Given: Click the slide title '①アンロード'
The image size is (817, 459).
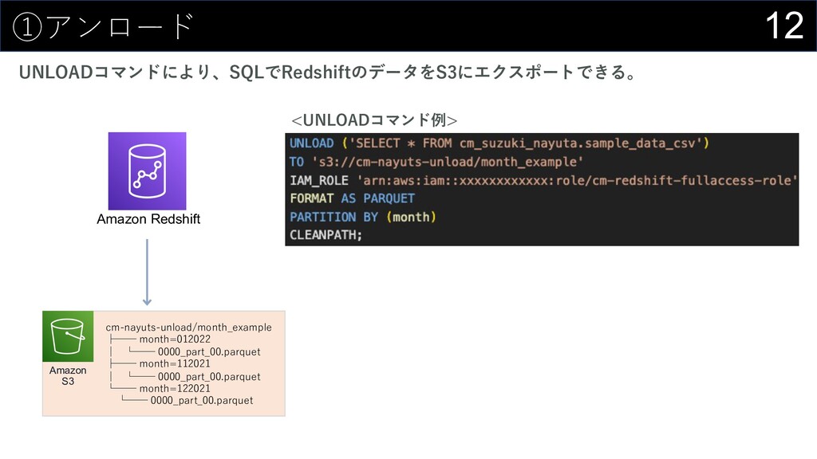Looking at the screenshot, I should click(x=103, y=26).
